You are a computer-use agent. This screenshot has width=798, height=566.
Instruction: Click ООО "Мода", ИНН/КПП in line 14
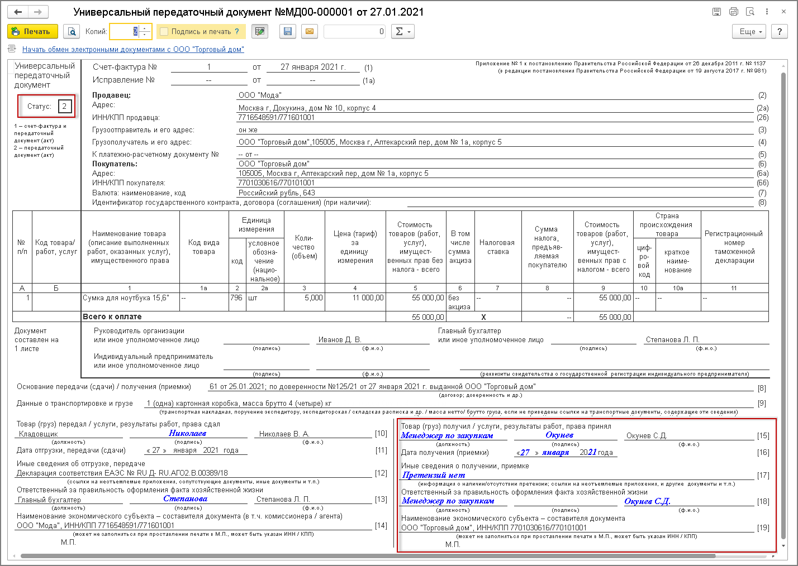click(96, 526)
